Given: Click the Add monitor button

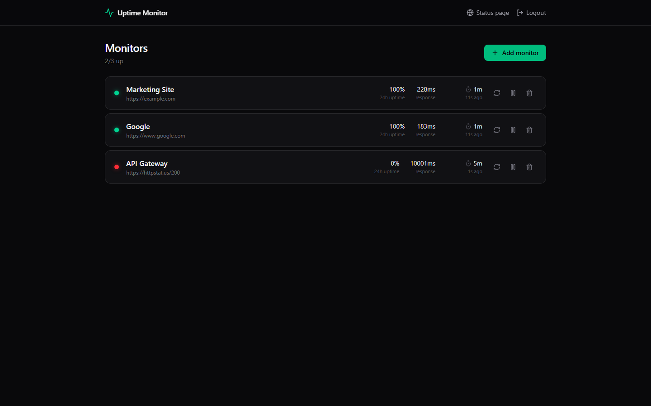Looking at the screenshot, I should point(515,53).
